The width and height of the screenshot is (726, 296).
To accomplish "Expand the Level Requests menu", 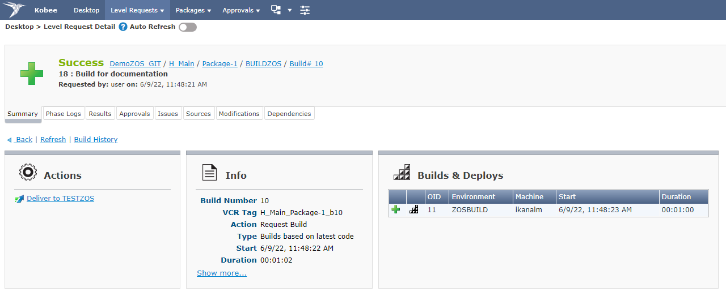I will 137,10.
